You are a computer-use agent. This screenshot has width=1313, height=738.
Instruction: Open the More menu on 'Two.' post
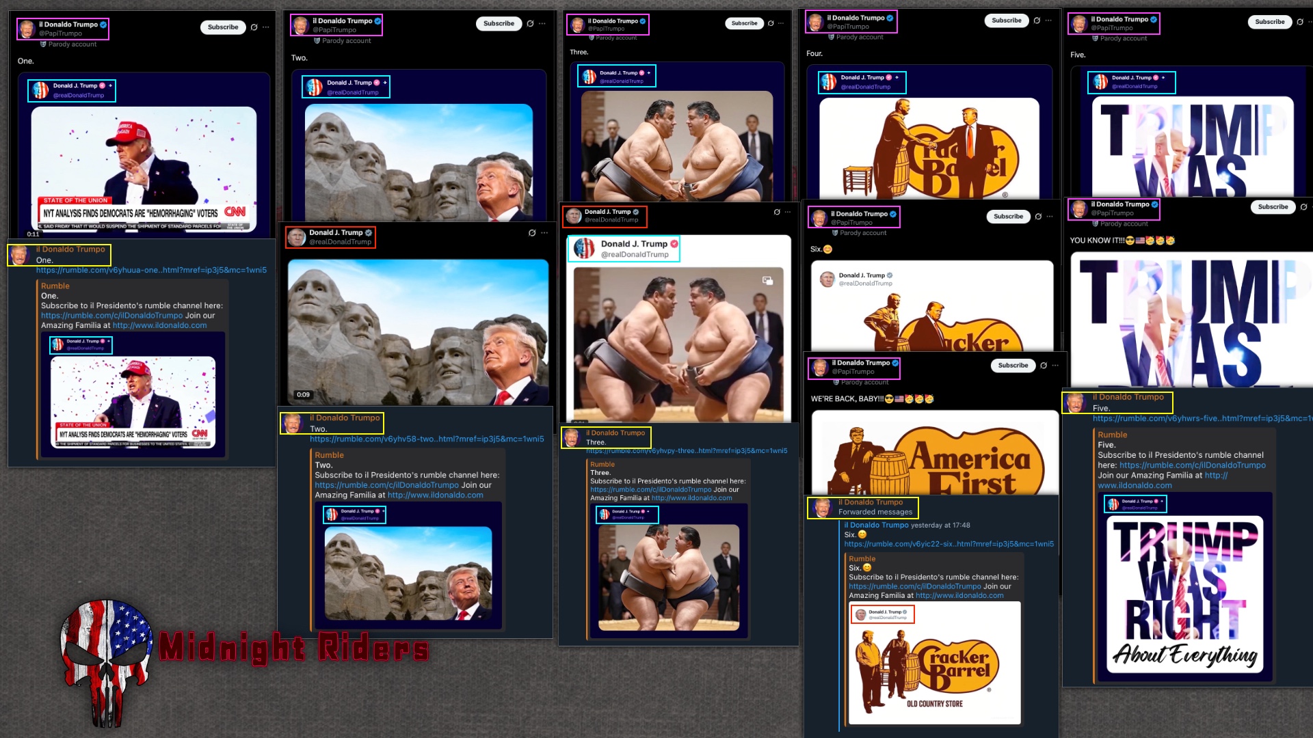coord(542,24)
